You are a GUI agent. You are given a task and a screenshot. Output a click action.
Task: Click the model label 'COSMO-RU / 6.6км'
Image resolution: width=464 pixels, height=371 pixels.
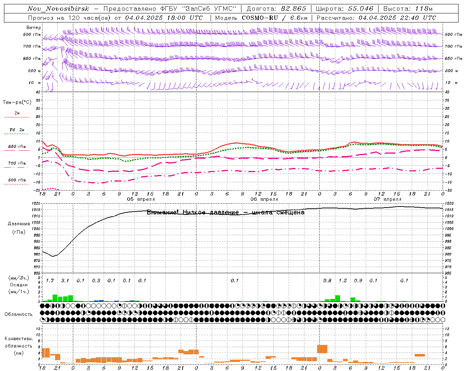click(x=274, y=18)
